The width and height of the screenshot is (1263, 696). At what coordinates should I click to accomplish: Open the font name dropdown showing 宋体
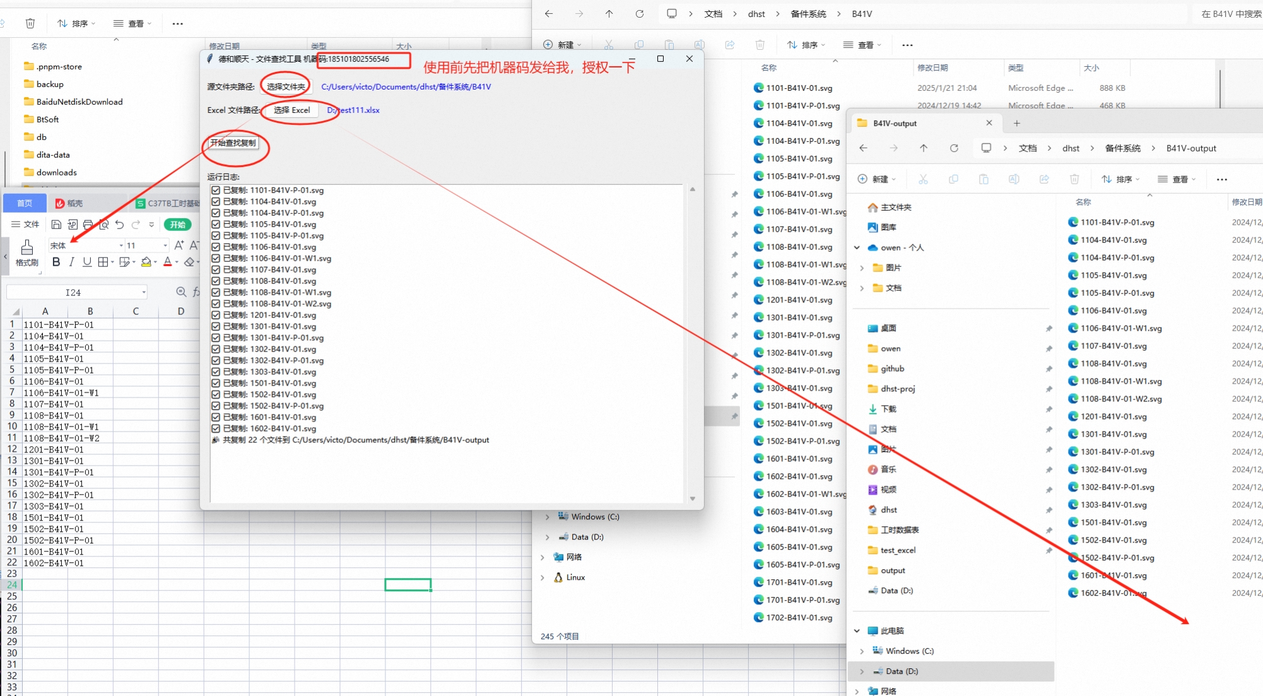tap(120, 245)
